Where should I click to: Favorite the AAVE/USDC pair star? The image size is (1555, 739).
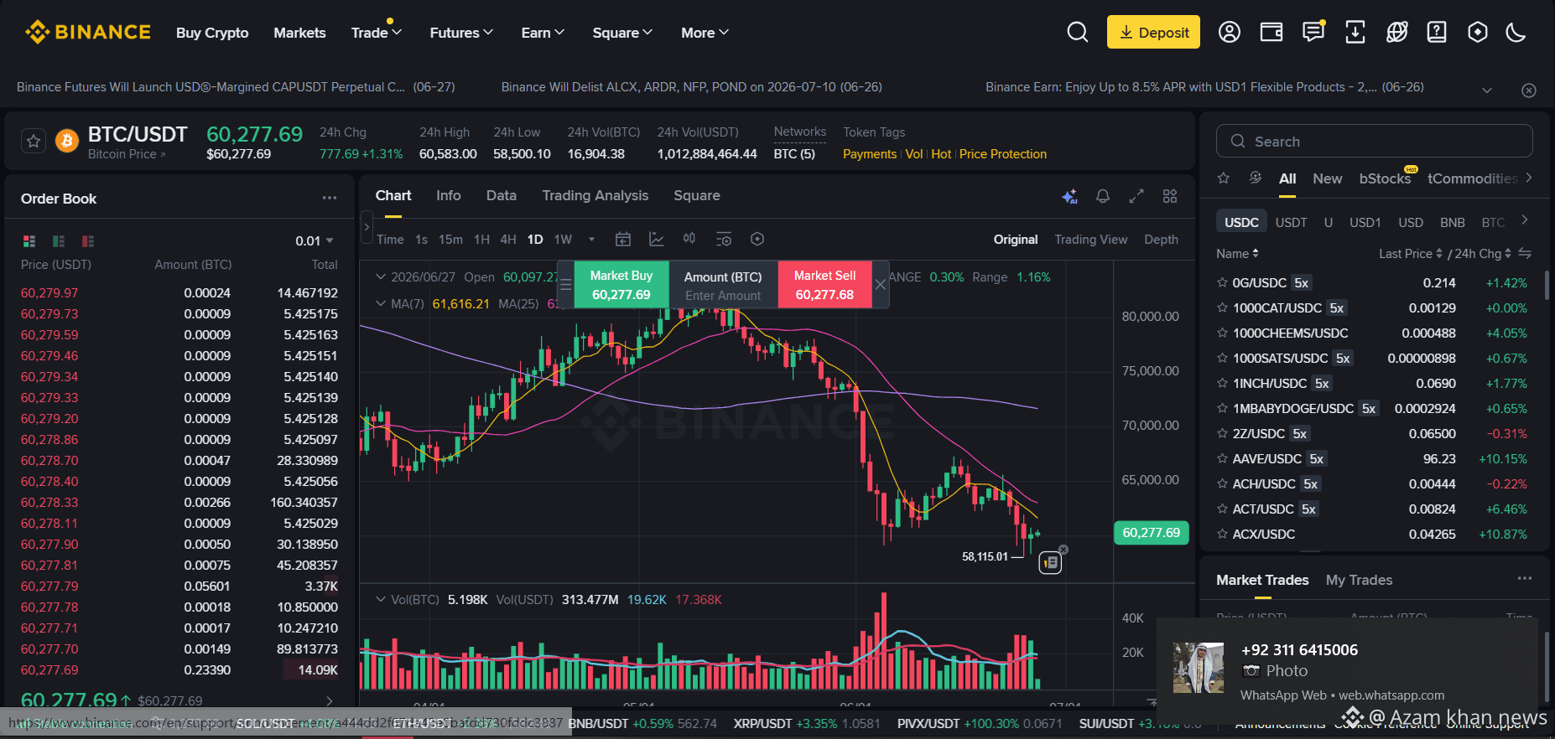coord(1222,459)
